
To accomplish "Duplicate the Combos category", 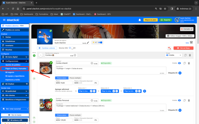I will (x=185, y=55).
